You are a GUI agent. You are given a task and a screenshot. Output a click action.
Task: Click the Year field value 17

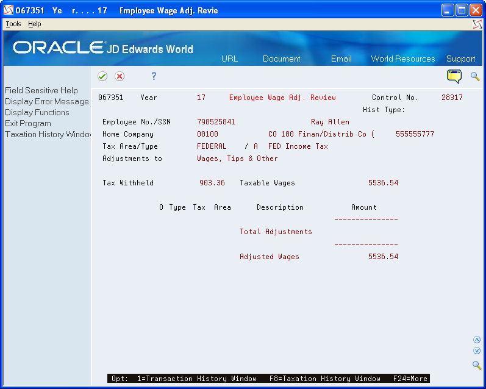tap(201, 98)
